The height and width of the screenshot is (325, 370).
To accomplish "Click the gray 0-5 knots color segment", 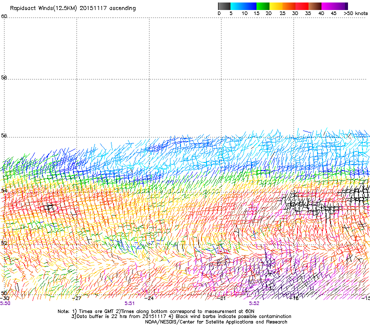I will tap(224, 6).
